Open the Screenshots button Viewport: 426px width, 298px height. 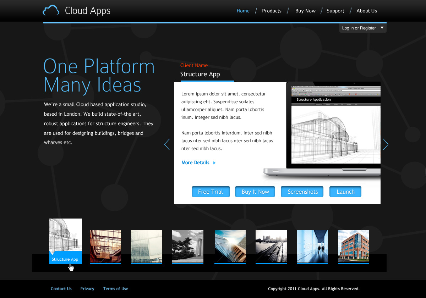[x=302, y=192]
